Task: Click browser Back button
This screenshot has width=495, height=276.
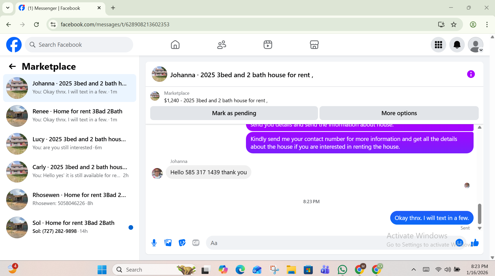Action: [9, 25]
